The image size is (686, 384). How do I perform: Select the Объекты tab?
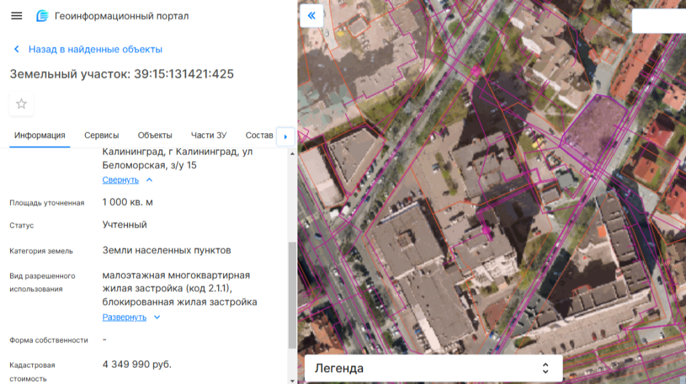(155, 135)
